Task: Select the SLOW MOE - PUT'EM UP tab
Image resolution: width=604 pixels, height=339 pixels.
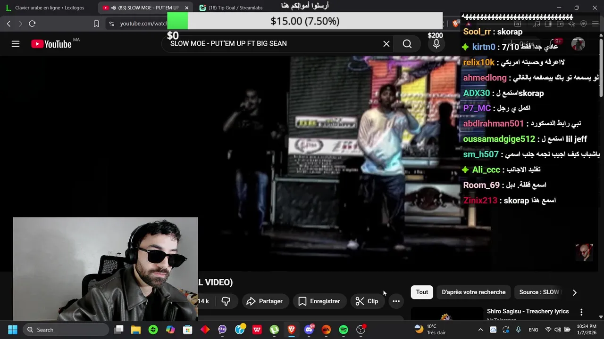Action: tap(146, 8)
